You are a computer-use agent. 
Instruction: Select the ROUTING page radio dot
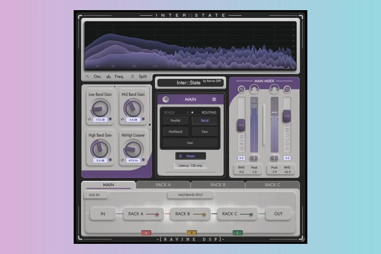[193, 113]
